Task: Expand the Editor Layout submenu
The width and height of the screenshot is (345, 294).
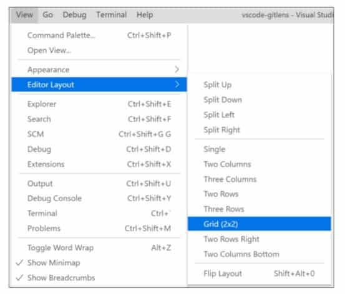Action: click(x=99, y=85)
